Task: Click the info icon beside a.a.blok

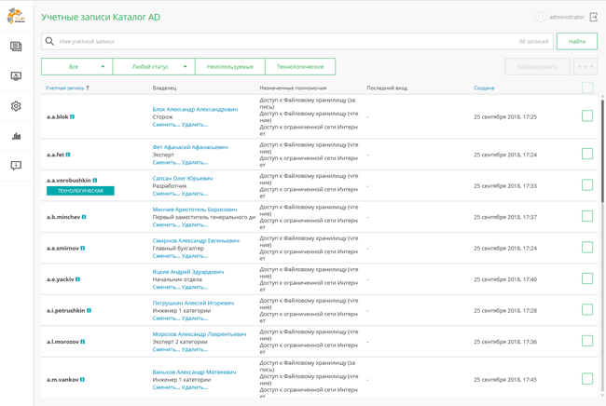Action: (x=73, y=117)
